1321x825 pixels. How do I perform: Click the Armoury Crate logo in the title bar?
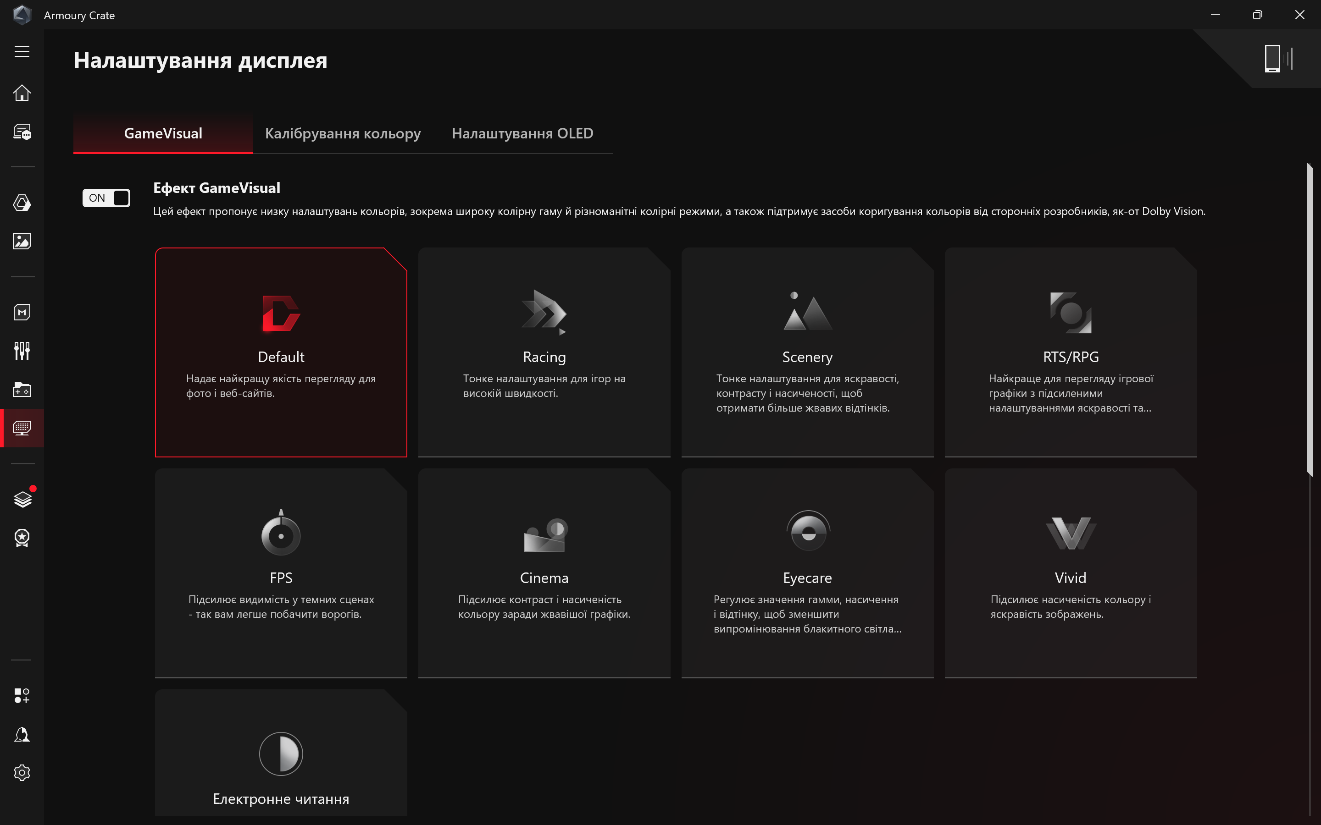[22, 15]
